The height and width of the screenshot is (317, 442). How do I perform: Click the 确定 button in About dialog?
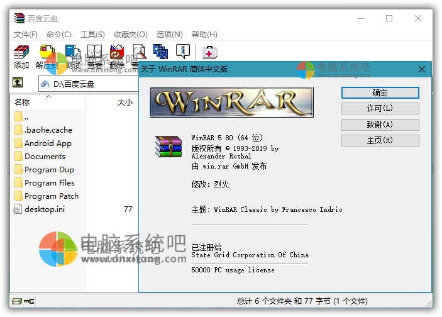380,93
